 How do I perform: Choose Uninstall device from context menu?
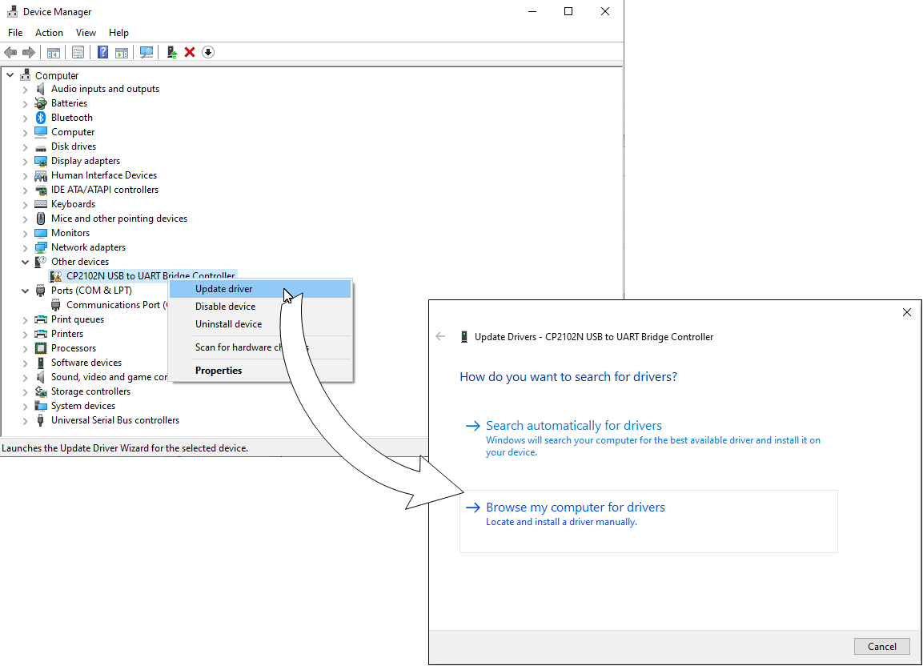pos(260,324)
